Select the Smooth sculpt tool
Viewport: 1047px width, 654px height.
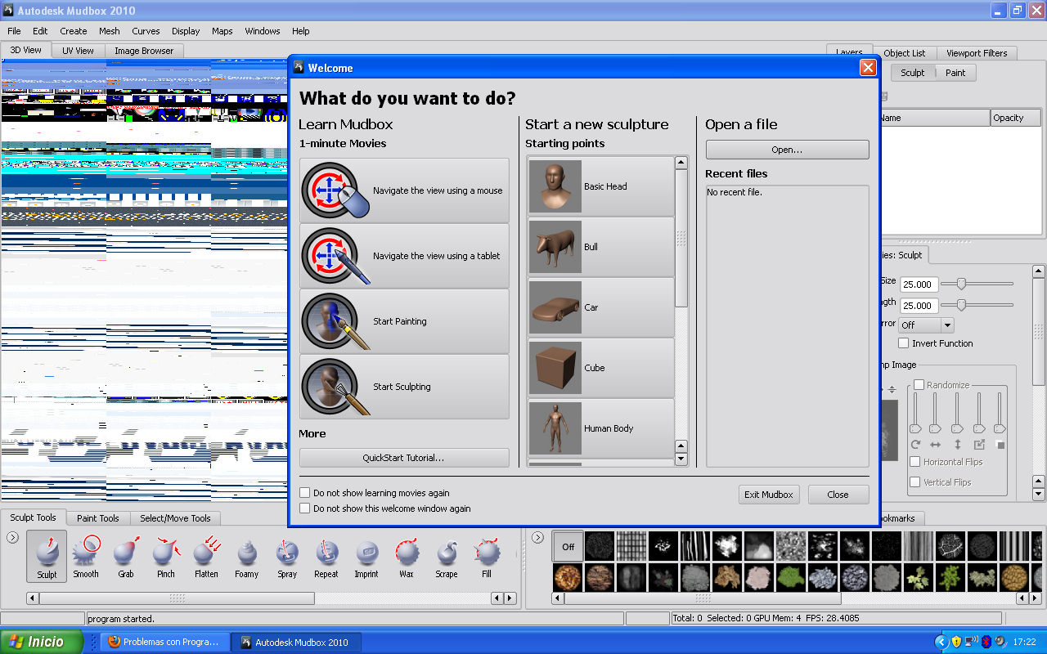click(x=86, y=557)
